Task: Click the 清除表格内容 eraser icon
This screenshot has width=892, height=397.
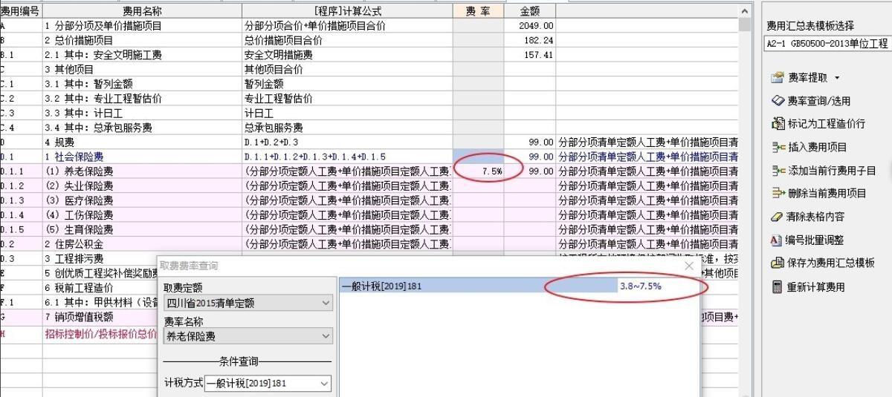Action: (778, 216)
